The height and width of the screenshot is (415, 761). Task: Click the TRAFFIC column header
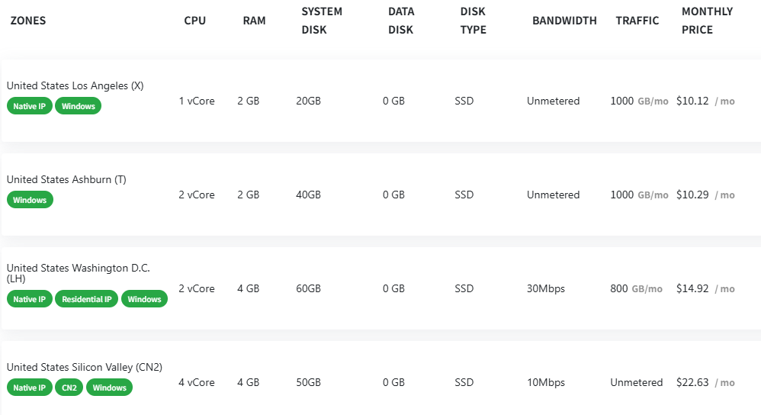(x=637, y=21)
